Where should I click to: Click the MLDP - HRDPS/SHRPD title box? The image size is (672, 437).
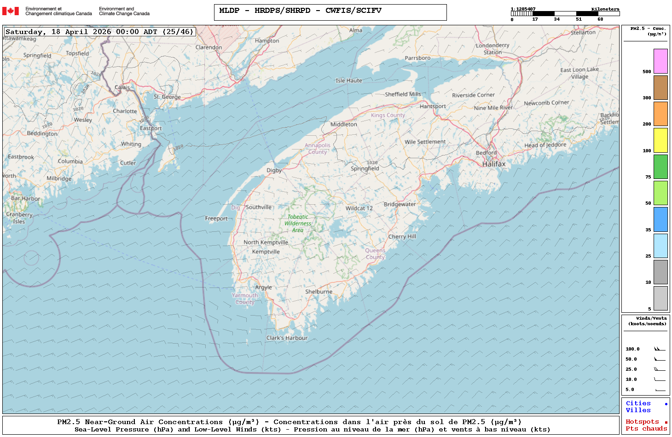click(x=330, y=12)
